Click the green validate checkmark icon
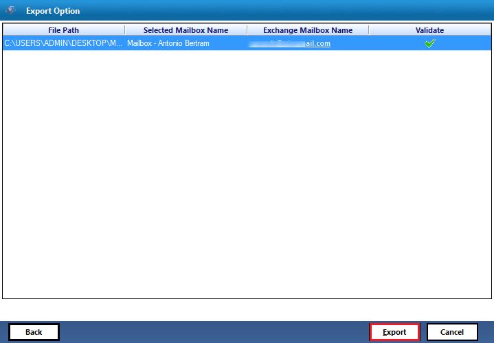This screenshot has height=343, width=494. 429,43
